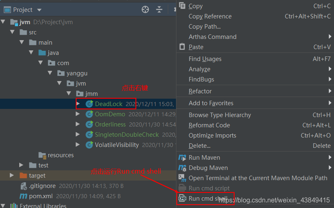Click the locate/scroll from source crosshair icon
Image resolution: width=334 pixels, height=208 pixels.
(145, 9)
